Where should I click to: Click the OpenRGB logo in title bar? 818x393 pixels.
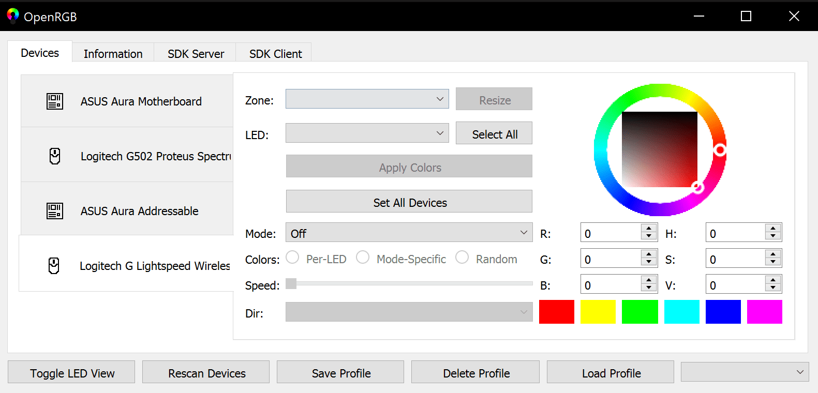pyautogui.click(x=13, y=16)
